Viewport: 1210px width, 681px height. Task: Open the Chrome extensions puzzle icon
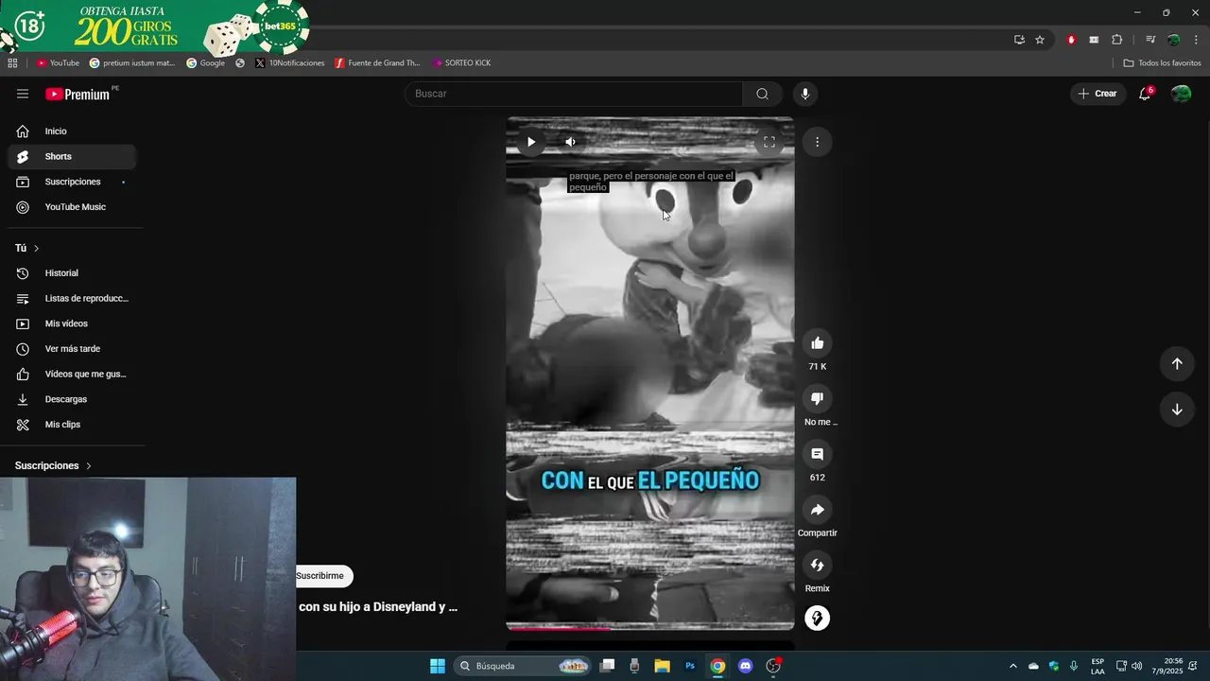pos(1117,40)
